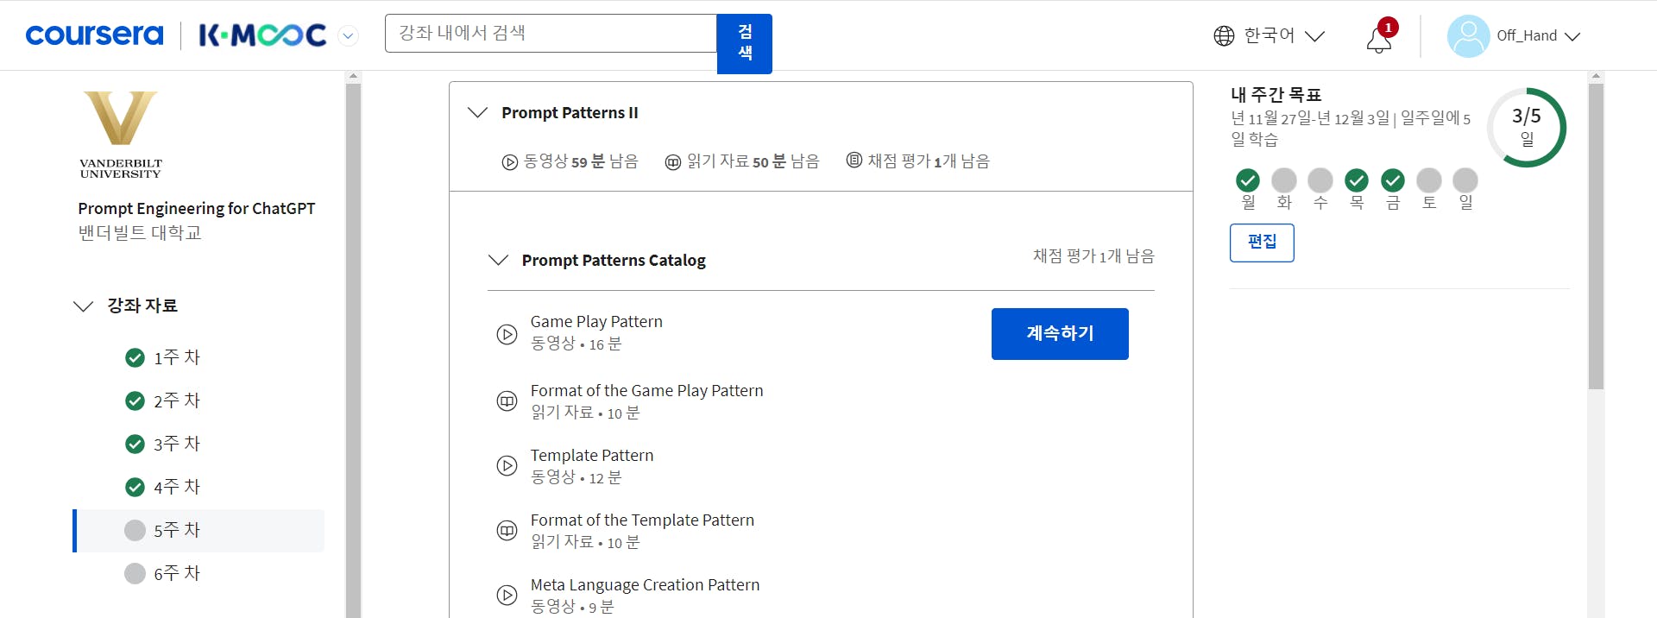Click the gray Saturday (토) goal circle
This screenshot has height=618, width=1657.
pos(1429,180)
